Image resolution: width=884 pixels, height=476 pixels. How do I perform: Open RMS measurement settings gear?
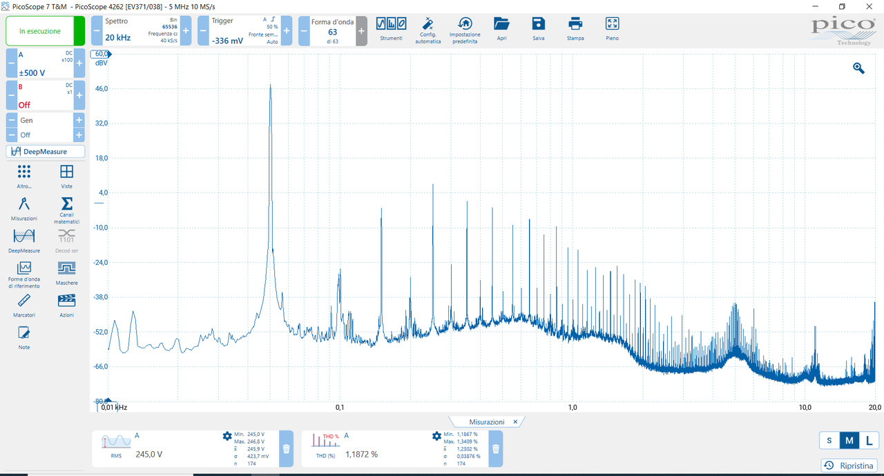[227, 436]
